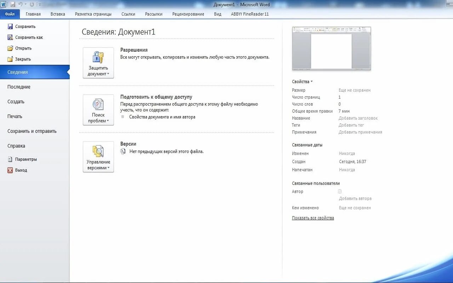Viewport: 453px width, 283px height.
Task: Open the Свойства dropdown arrow
Action: pos(312,82)
